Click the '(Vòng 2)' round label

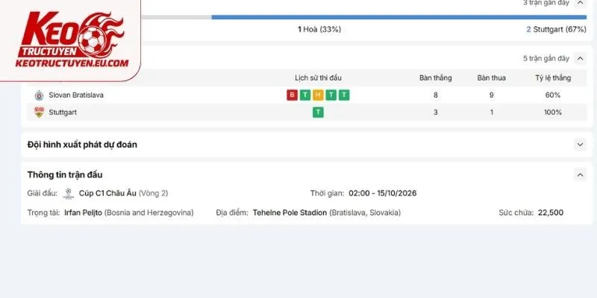click(154, 193)
